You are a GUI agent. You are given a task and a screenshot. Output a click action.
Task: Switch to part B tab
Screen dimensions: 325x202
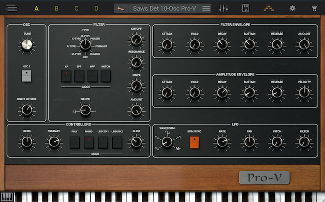56,8
